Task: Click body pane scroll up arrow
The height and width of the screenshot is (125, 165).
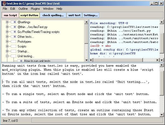Action: [161, 65]
